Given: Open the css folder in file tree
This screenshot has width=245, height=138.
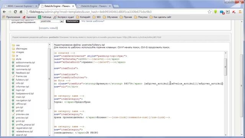Looking at the screenshot, I should [18, 45].
